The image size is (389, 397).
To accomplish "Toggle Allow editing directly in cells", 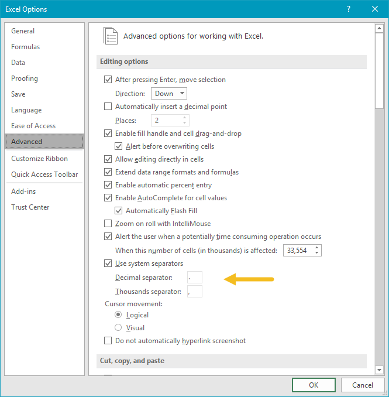I will coord(108,159).
